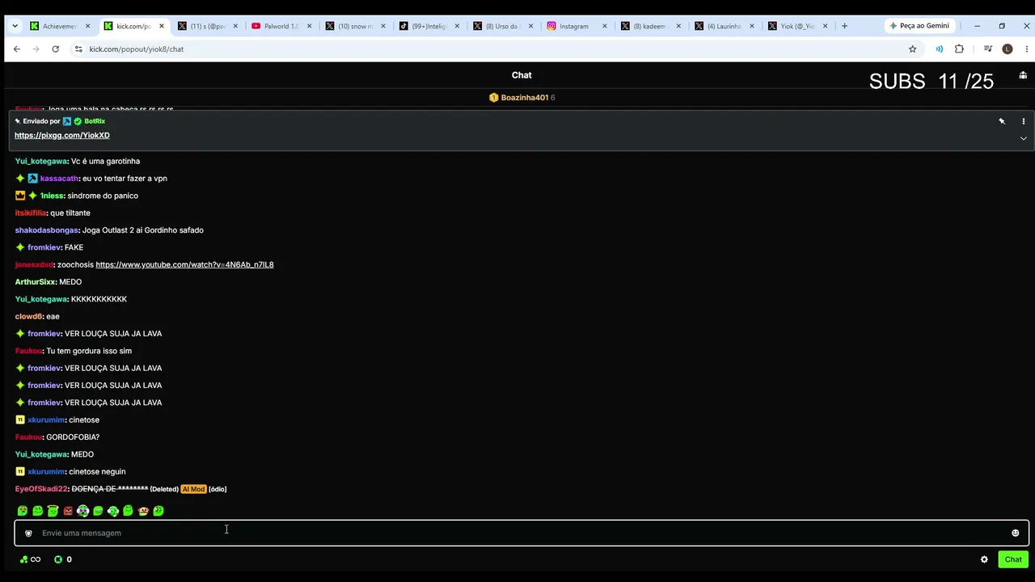Click the address bar URL
The height and width of the screenshot is (582, 1035).
click(x=137, y=48)
